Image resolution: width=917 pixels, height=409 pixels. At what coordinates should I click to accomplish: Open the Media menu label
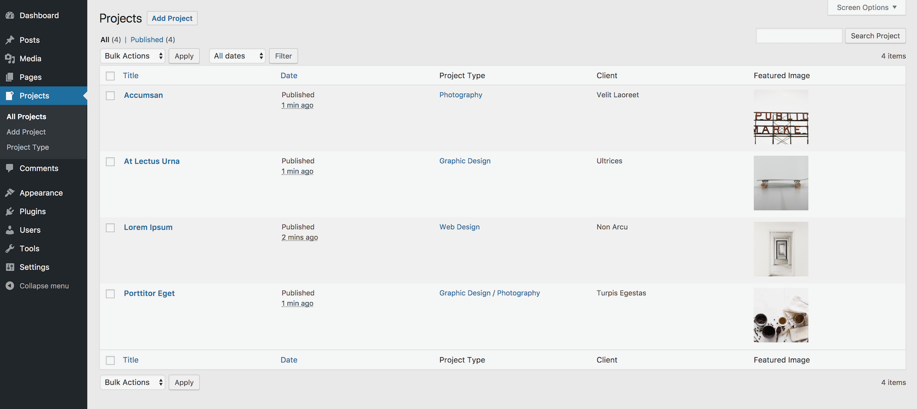coord(31,59)
